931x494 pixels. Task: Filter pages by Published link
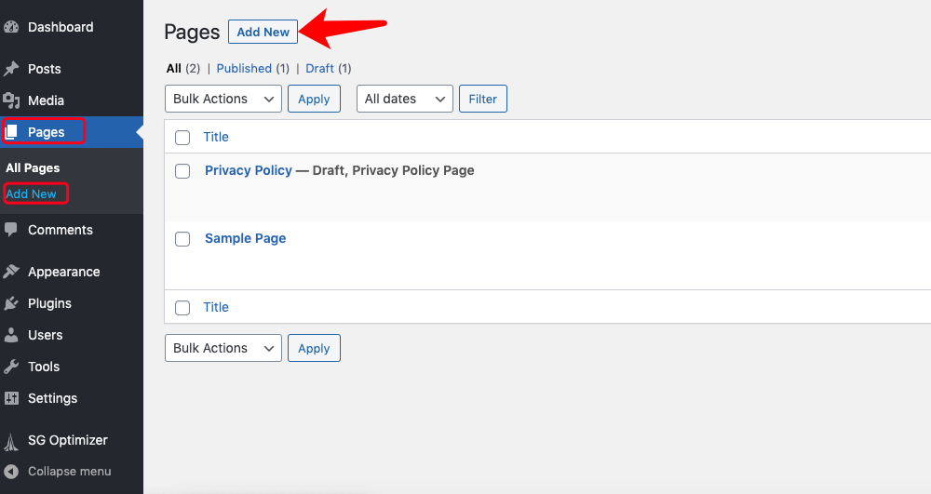tap(244, 68)
